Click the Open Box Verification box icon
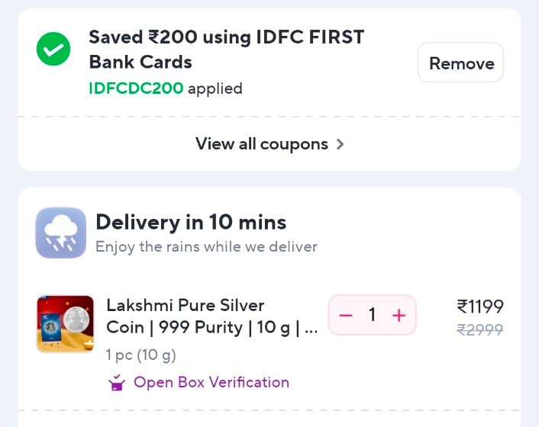539x427 pixels. pyautogui.click(x=118, y=382)
